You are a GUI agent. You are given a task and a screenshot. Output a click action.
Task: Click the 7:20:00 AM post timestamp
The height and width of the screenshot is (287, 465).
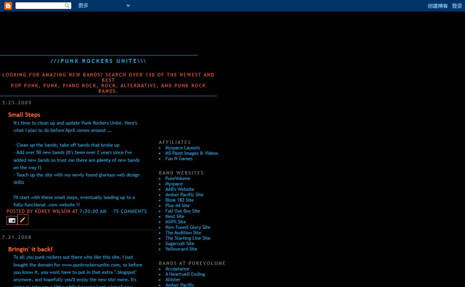point(93,211)
